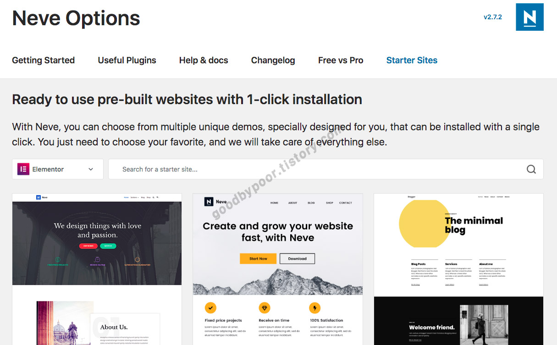Click the Neve Options page heading

pyautogui.click(x=76, y=18)
